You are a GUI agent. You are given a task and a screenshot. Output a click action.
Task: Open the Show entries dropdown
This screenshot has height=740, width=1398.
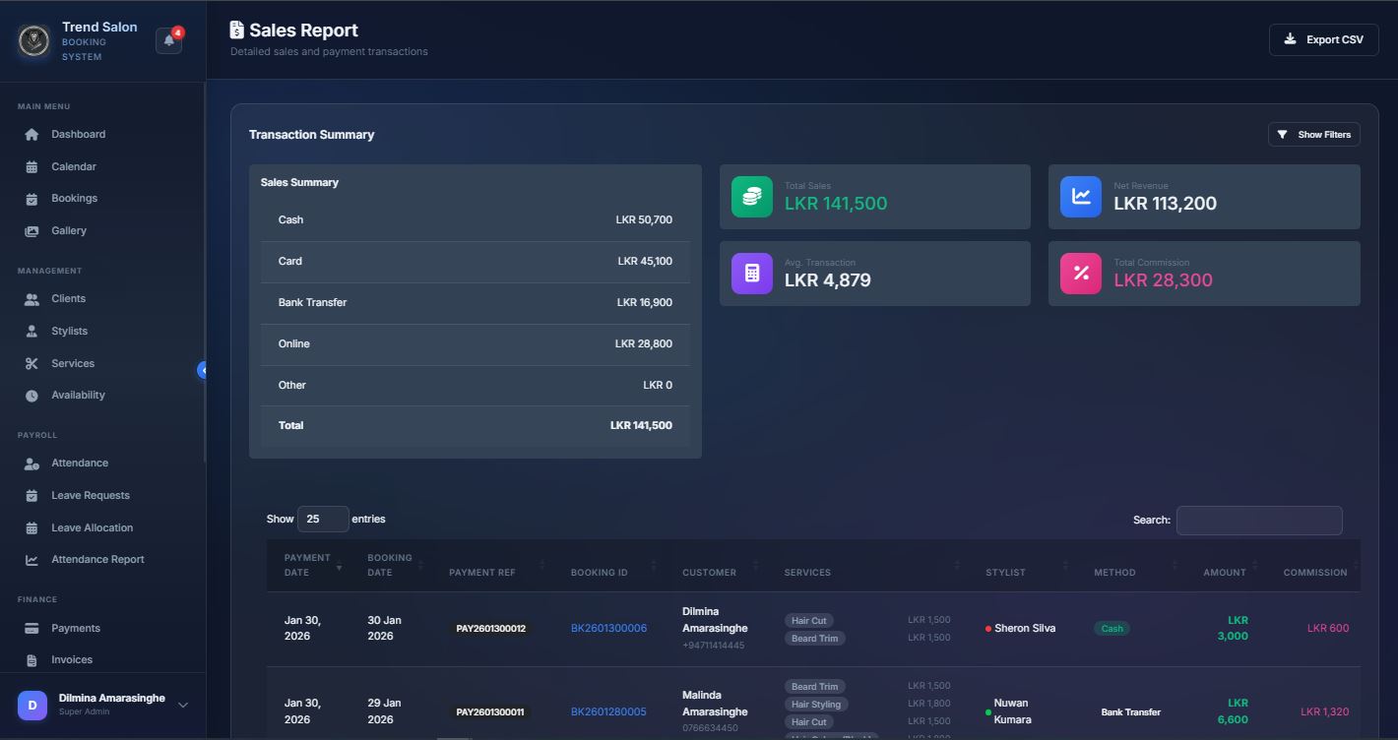pyautogui.click(x=323, y=519)
